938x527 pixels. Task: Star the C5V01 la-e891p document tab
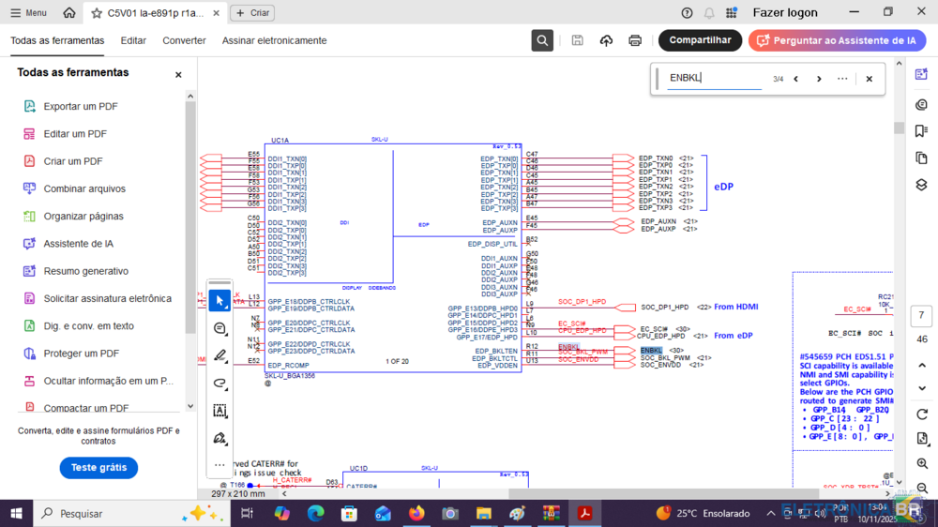(x=97, y=13)
